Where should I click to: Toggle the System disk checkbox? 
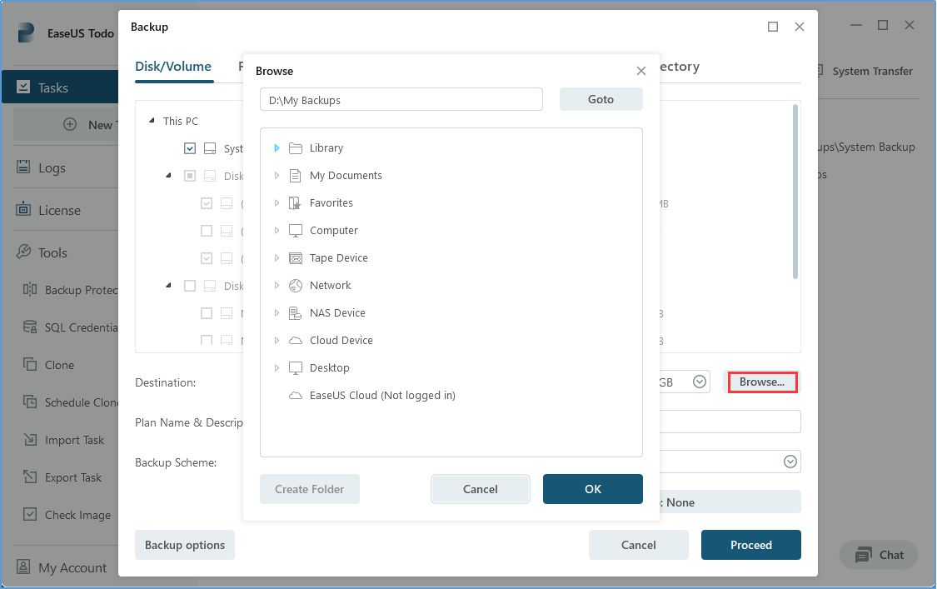pos(190,148)
